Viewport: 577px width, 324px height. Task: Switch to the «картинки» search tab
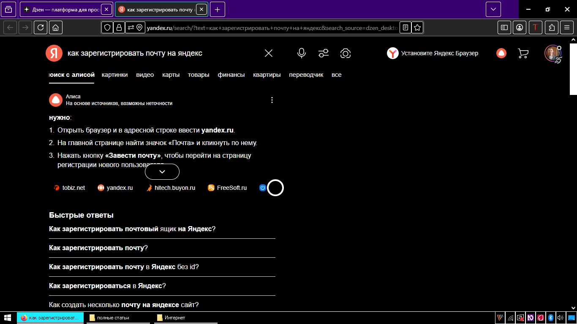pyautogui.click(x=114, y=75)
